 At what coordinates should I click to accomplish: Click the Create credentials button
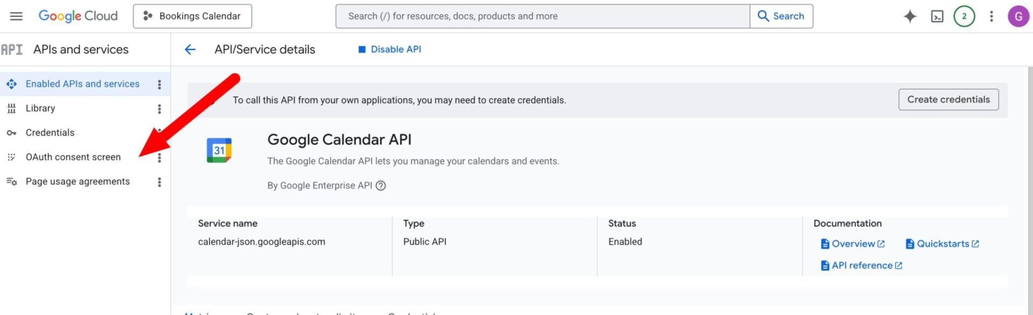click(948, 100)
